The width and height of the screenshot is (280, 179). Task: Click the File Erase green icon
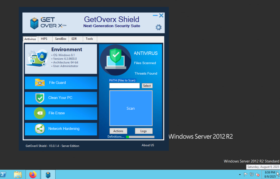[x=40, y=113]
